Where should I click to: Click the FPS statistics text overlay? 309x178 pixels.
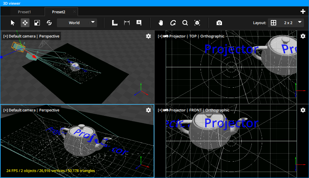pyautogui.click(x=51, y=171)
